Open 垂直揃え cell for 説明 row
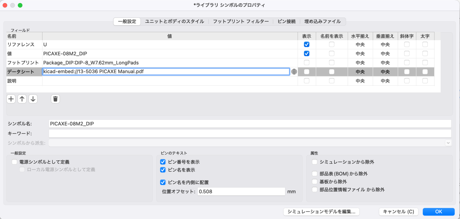This screenshot has height=219, width=460. coord(385,81)
